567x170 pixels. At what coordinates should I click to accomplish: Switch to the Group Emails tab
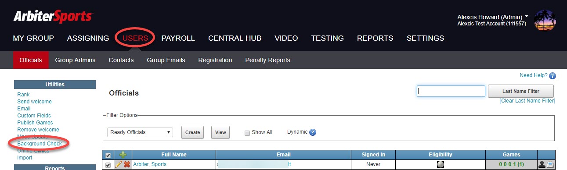(166, 60)
